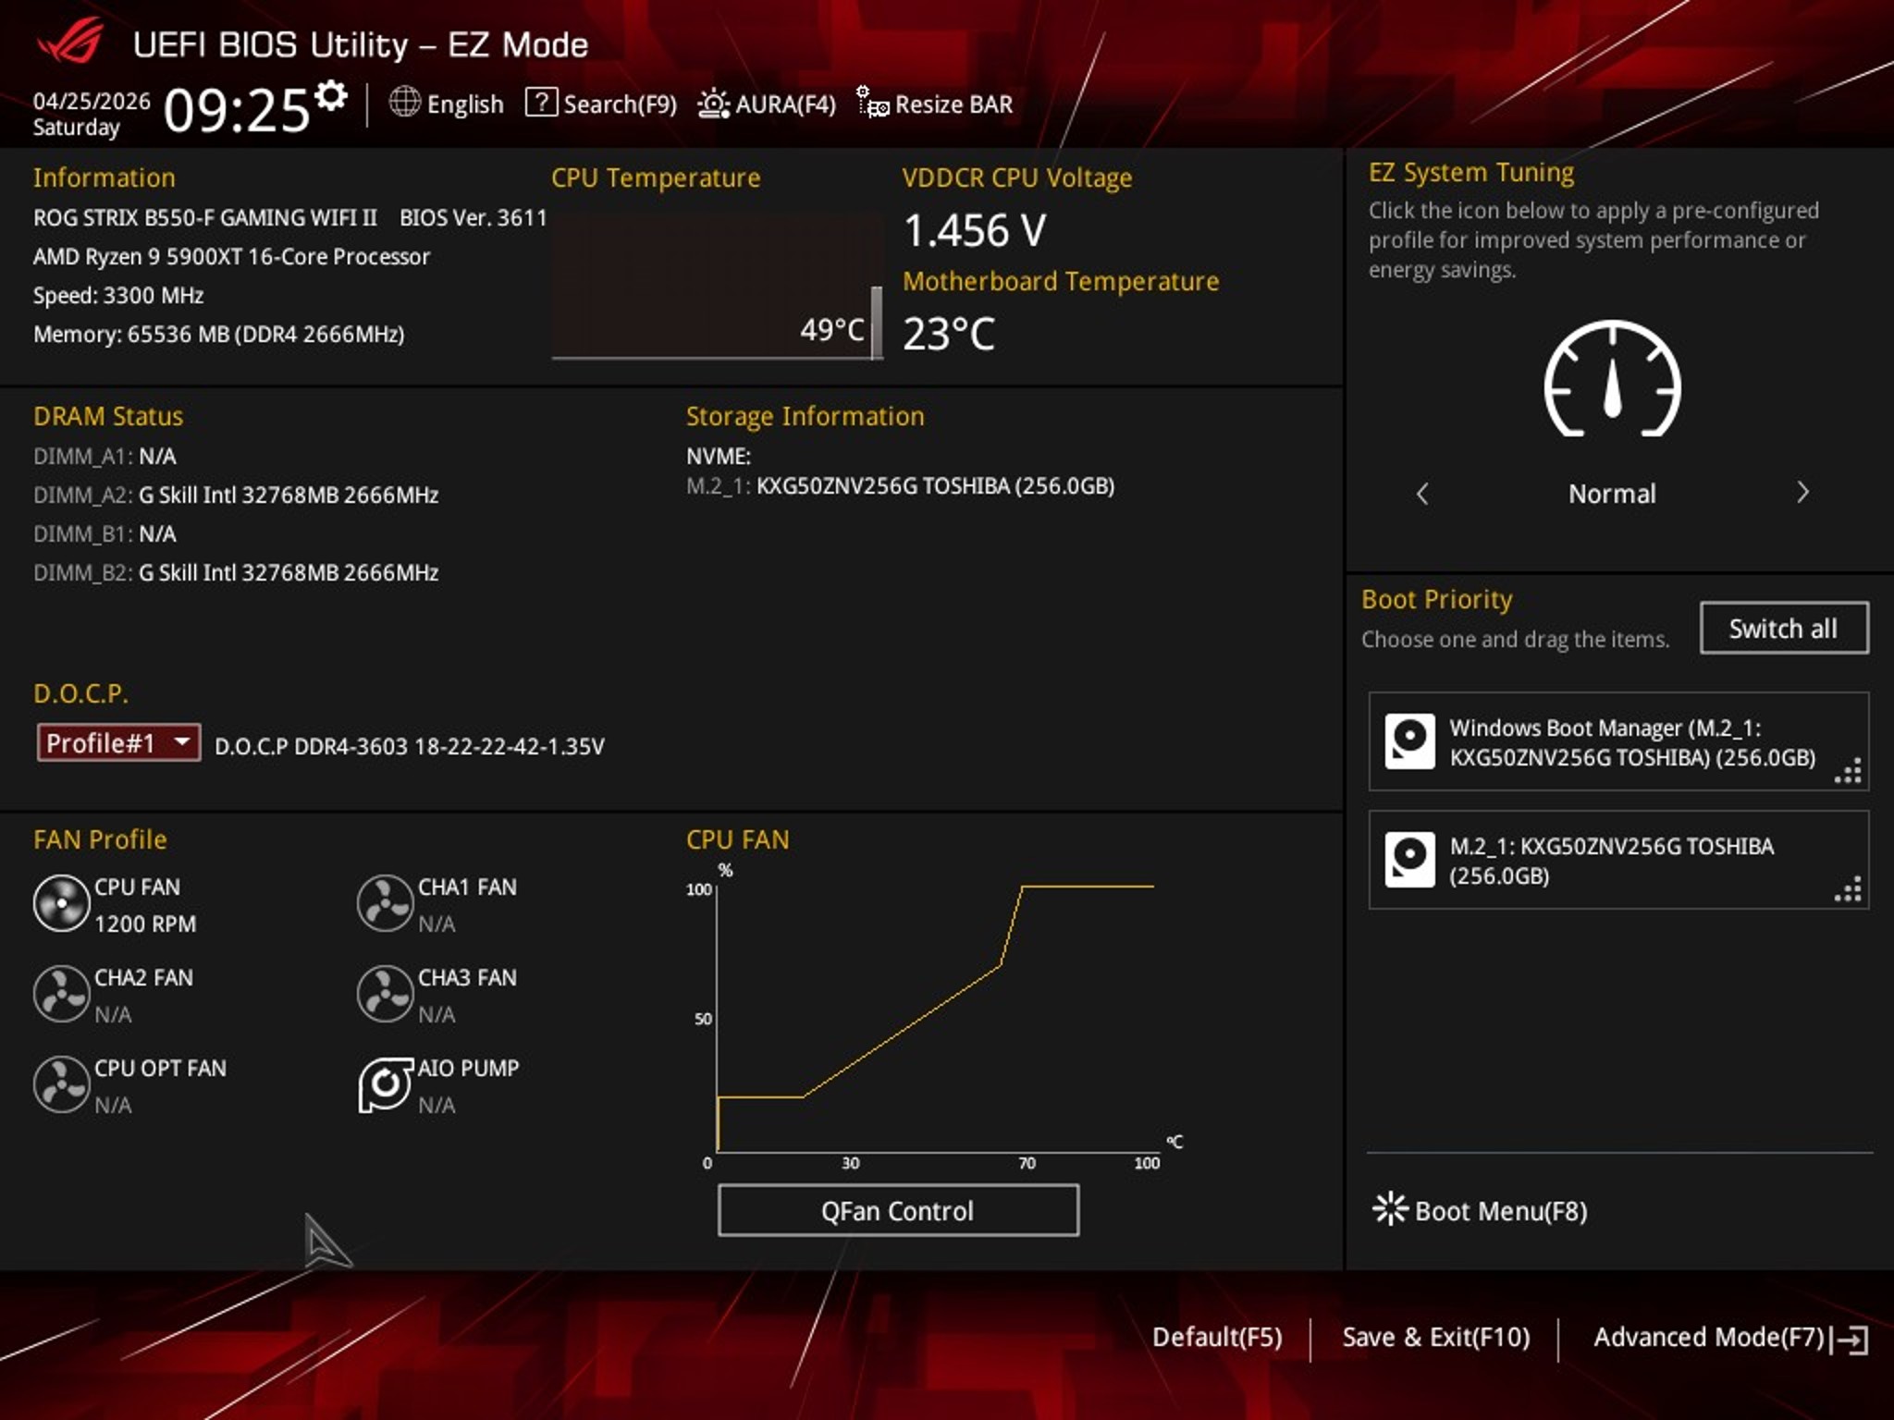Screen dimensions: 1894x1420
Task: Click the AIO PUMP icon
Action: point(385,1085)
